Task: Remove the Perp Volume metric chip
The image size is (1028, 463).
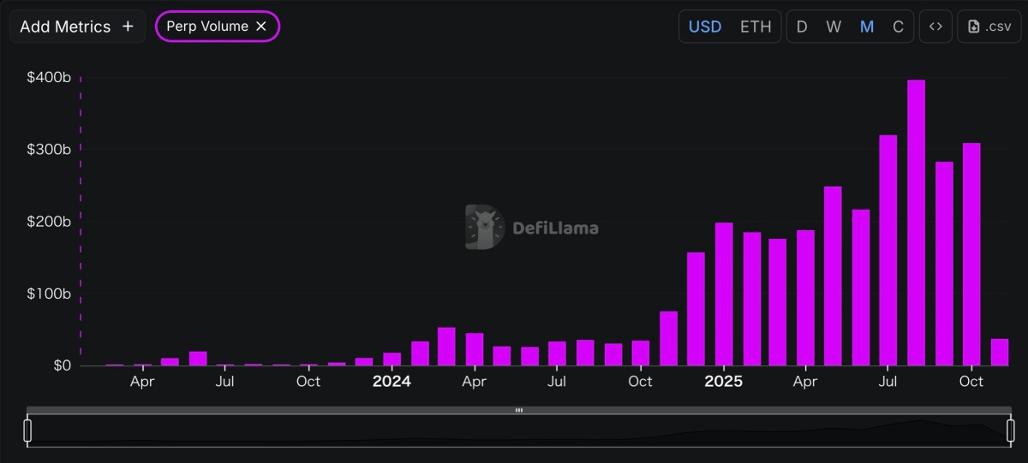Action: click(262, 27)
